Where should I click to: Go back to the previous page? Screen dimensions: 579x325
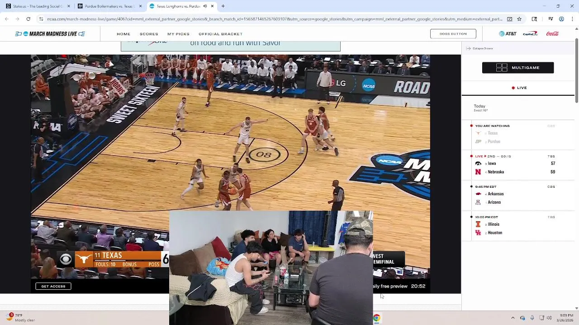(x=7, y=19)
